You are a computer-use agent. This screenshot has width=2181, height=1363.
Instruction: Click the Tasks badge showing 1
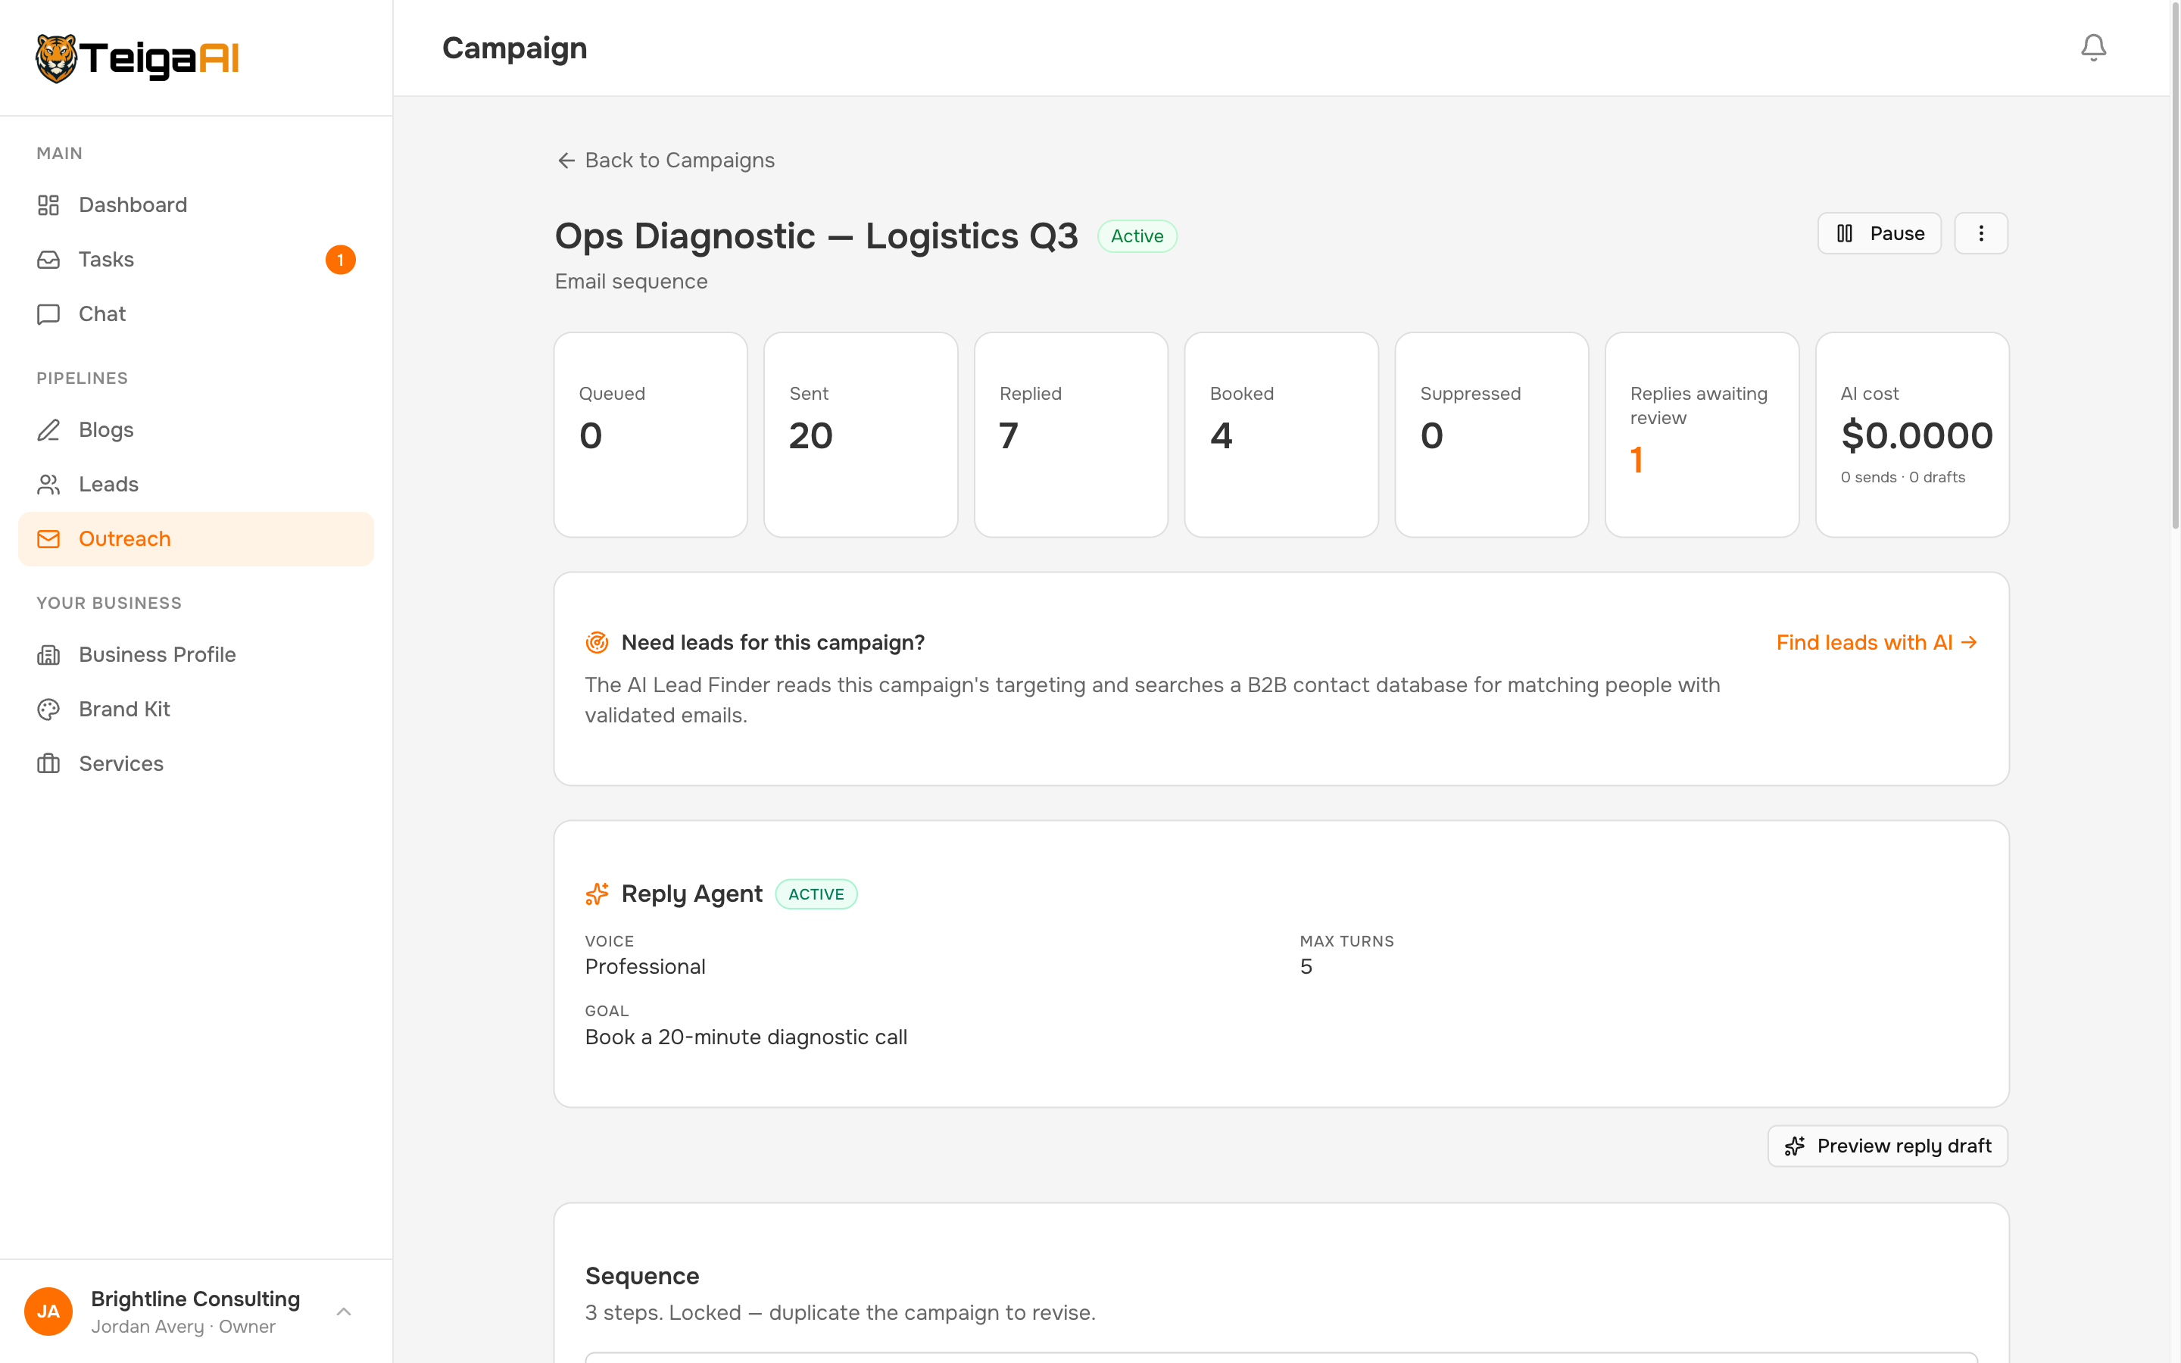coord(341,260)
